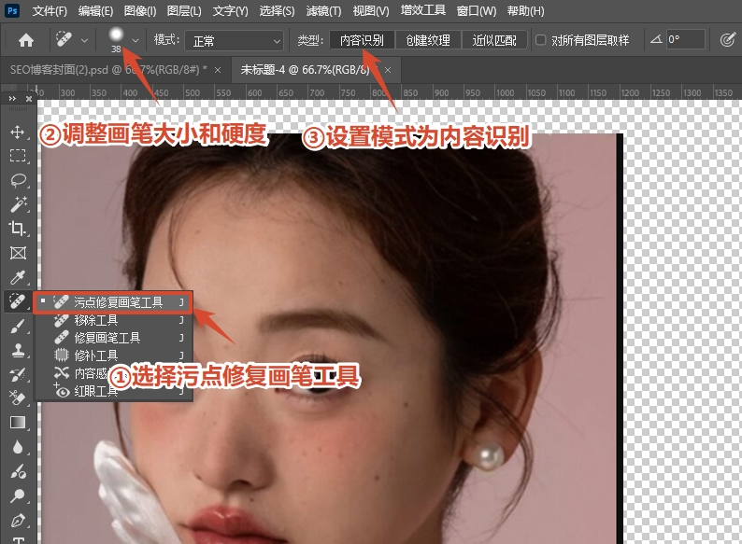Open the 模式 blend mode dropdown
The width and height of the screenshot is (742, 544).
pyautogui.click(x=233, y=40)
